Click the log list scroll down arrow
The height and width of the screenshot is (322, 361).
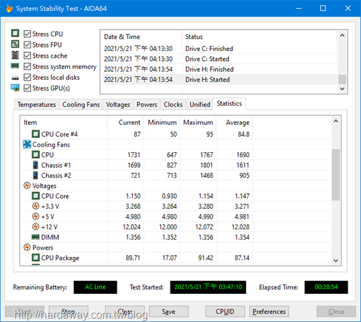pyautogui.click(x=342, y=89)
